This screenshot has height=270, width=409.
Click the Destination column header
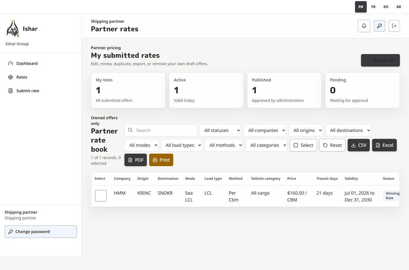[168, 179]
